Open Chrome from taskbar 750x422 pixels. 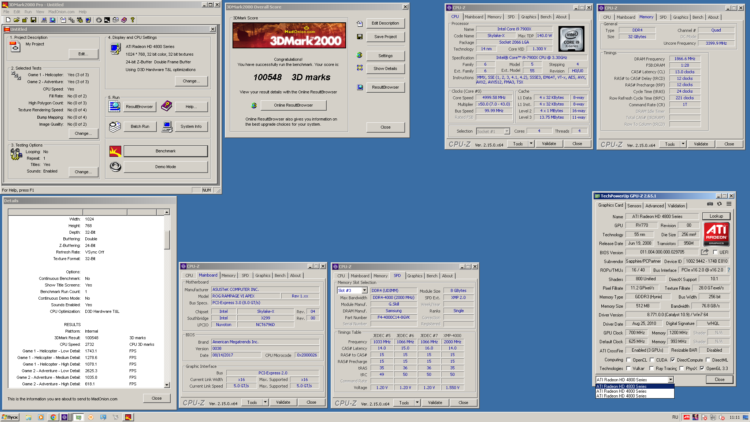point(53,417)
